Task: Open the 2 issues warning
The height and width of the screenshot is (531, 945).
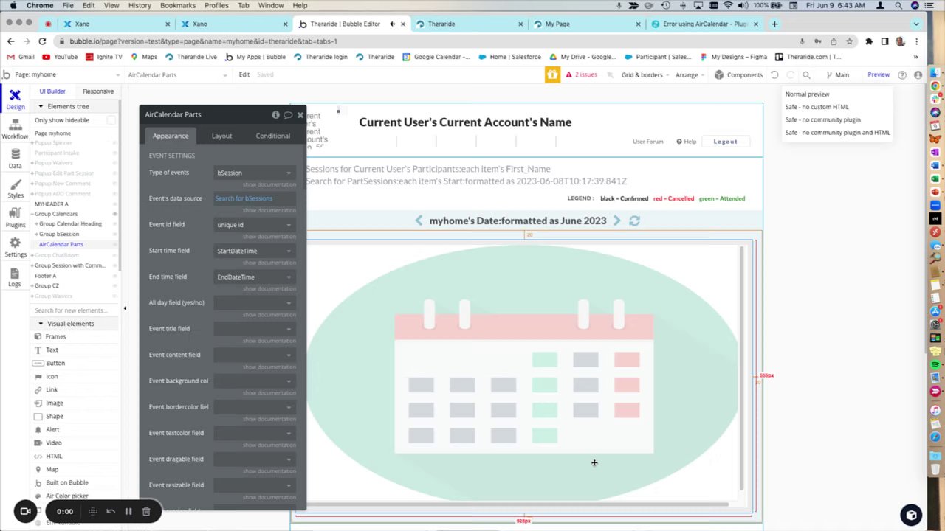Action: tap(581, 74)
